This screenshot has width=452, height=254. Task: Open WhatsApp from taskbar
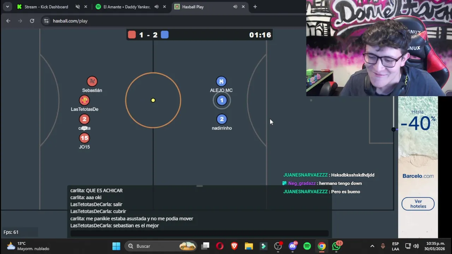tap(337, 246)
